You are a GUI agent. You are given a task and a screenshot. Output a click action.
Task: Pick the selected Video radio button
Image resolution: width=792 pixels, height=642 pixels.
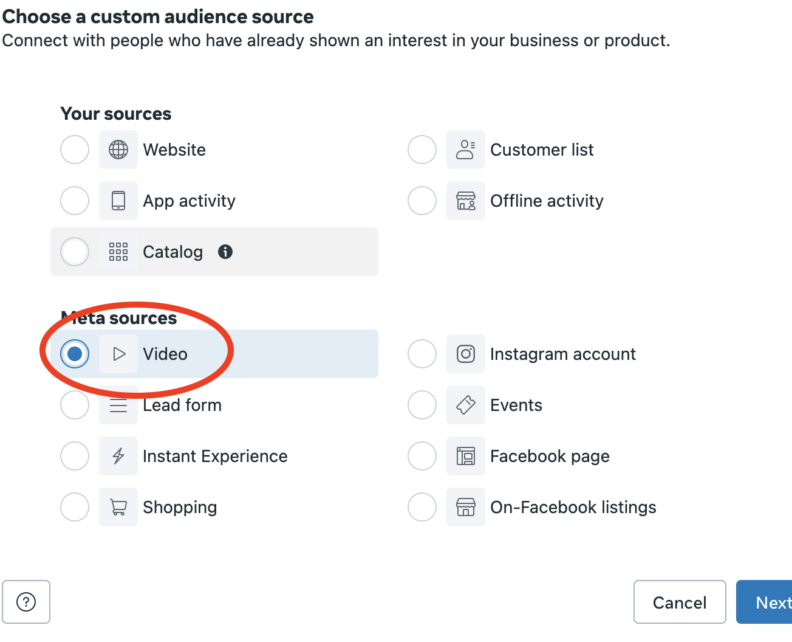pyautogui.click(x=75, y=354)
